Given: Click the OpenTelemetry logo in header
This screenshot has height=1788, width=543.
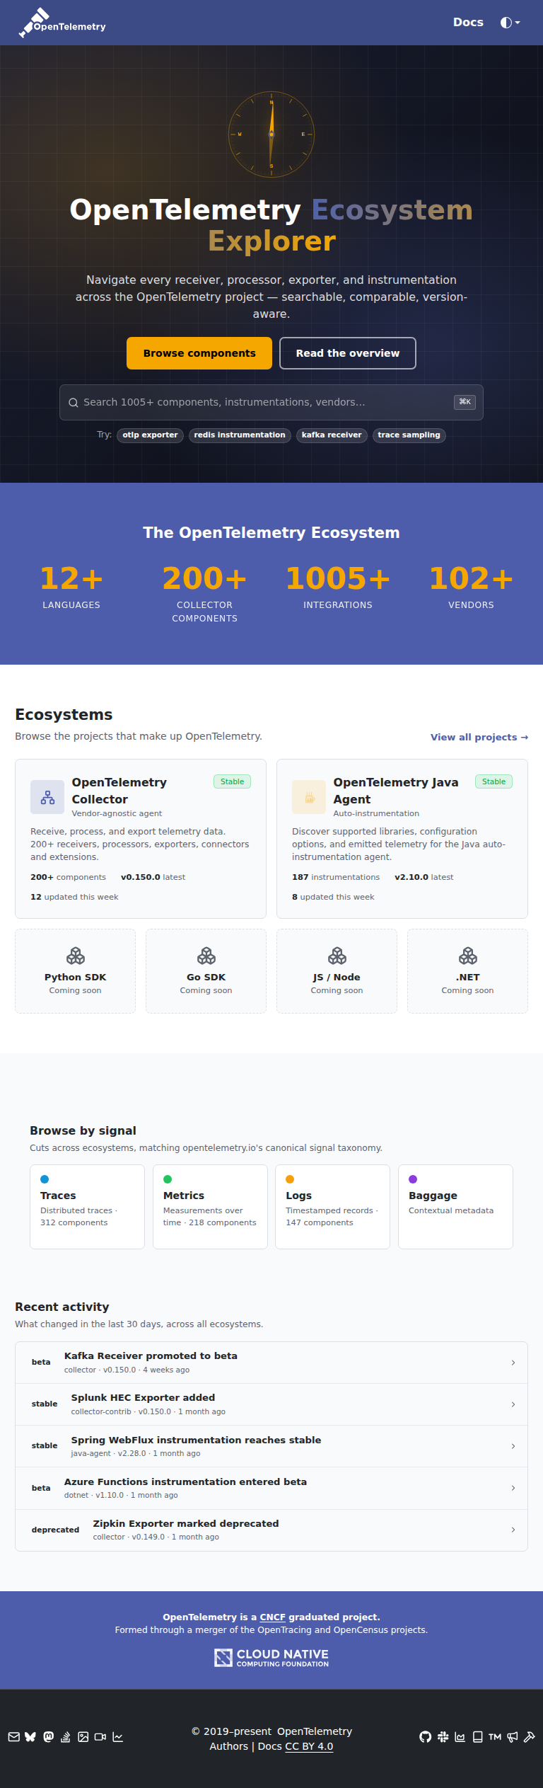Looking at the screenshot, I should tap(62, 23).
